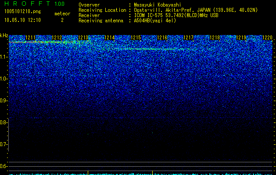Image resolution: width=276 pixels, height=175 pixels.
Task: Click the yellow meteor tick below 1216
Action: [152, 172]
